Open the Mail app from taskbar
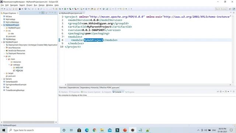236x133 pixels. 110,130
